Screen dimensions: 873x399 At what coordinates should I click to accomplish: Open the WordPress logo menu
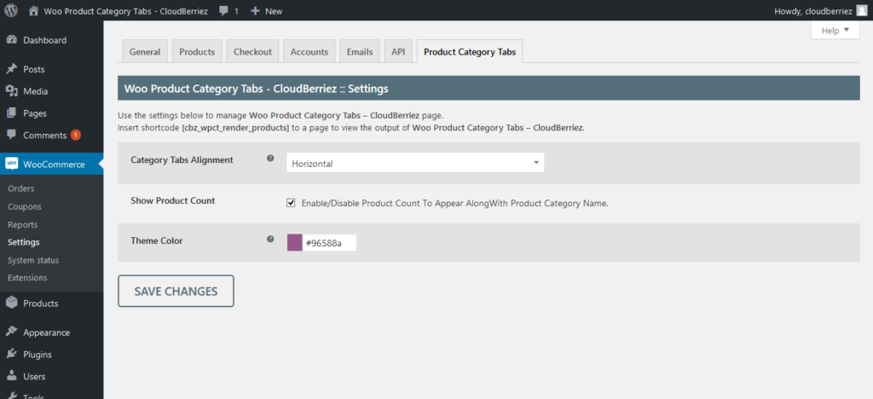11,10
